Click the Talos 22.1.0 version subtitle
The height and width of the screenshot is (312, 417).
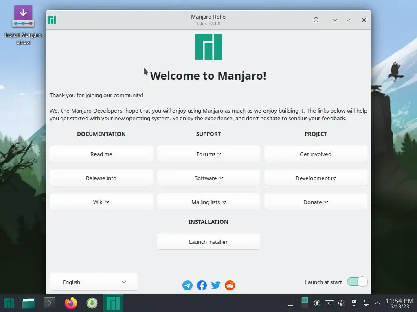(208, 24)
